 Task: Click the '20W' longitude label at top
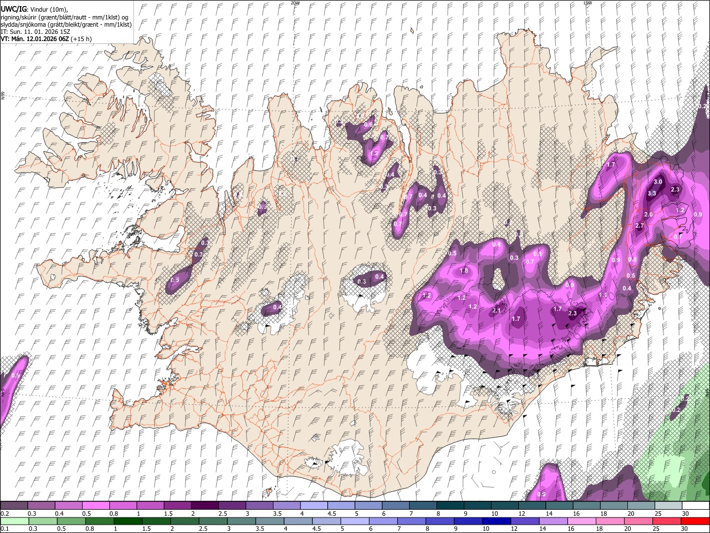pos(295,3)
